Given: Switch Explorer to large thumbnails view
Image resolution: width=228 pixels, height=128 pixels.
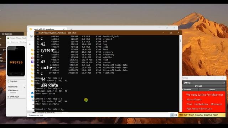Looking at the screenshot, I should [x=176, y=115].
